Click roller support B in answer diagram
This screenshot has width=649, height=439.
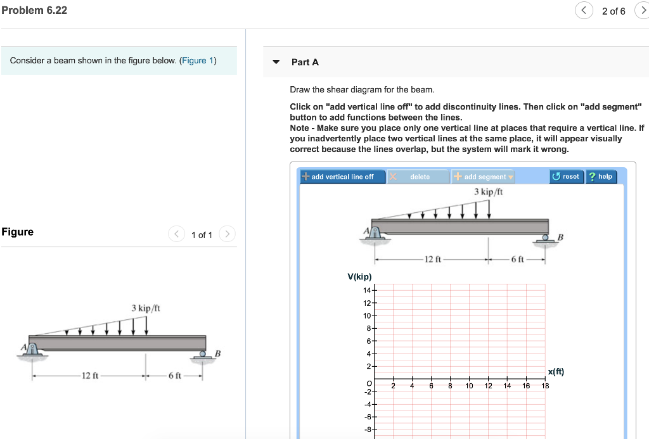point(546,239)
